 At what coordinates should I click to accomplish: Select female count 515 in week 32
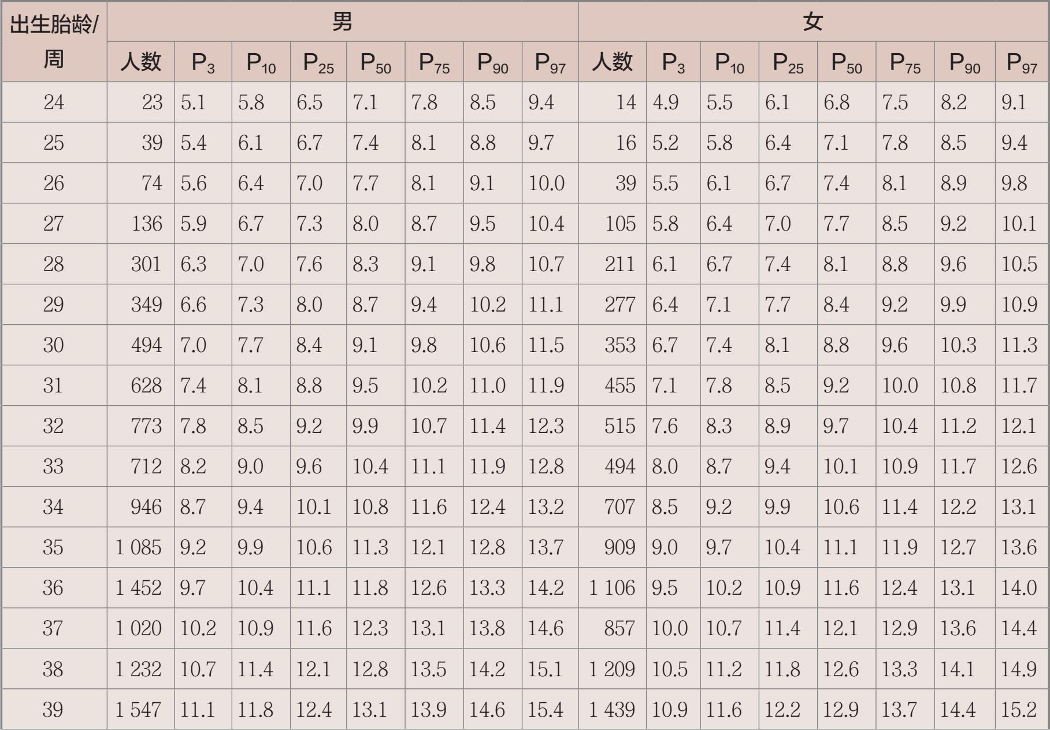coord(620,426)
